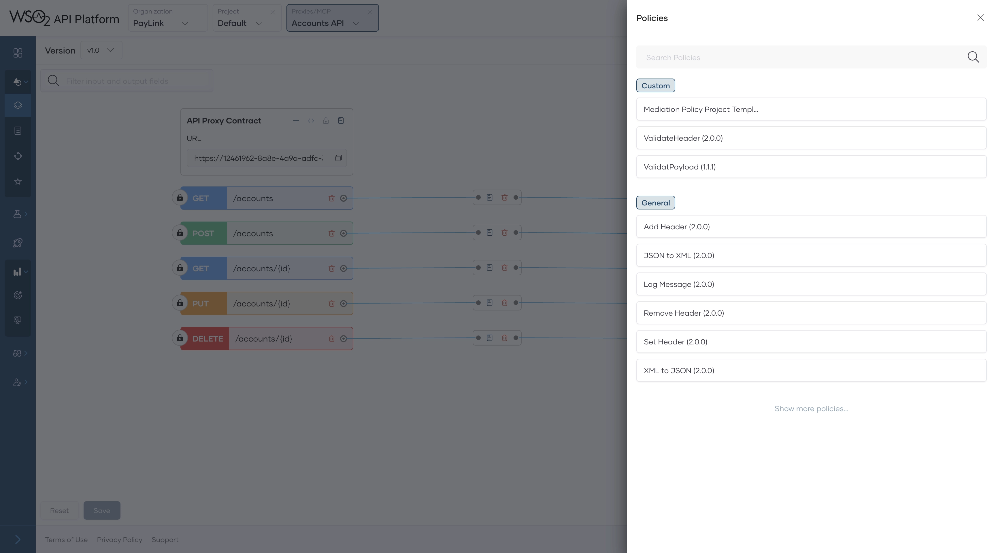Add a new resource with the plus icon
Screen dimensions: 996x553
[295, 120]
